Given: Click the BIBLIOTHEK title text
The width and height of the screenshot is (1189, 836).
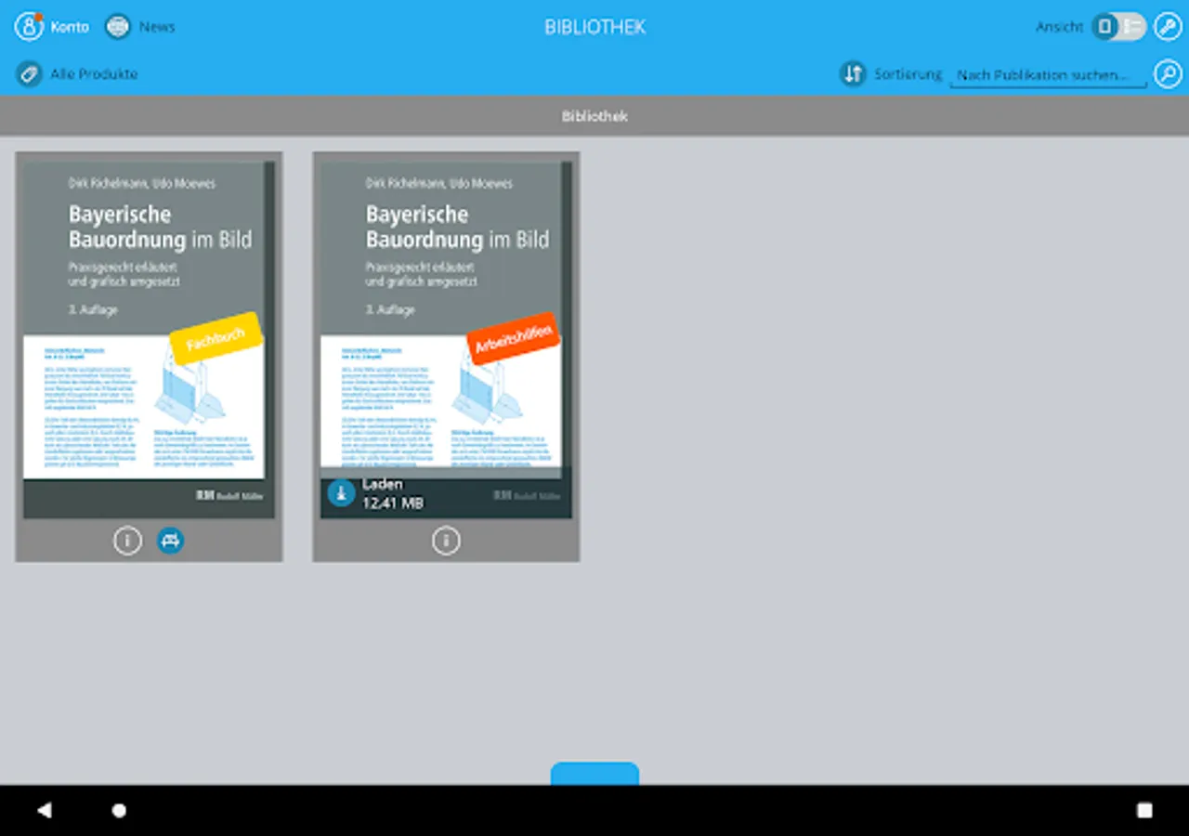Looking at the screenshot, I should coord(594,27).
